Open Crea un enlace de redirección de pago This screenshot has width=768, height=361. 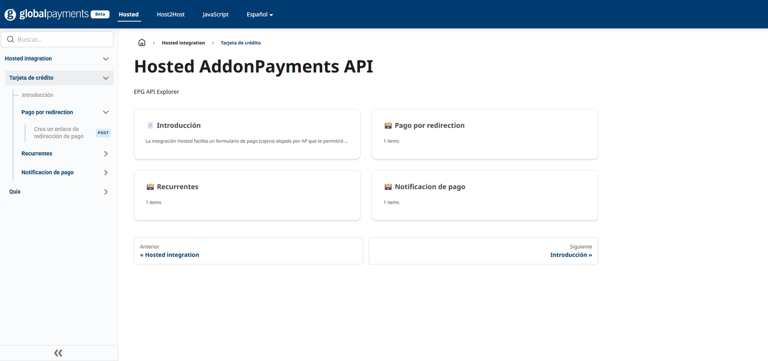click(59, 133)
